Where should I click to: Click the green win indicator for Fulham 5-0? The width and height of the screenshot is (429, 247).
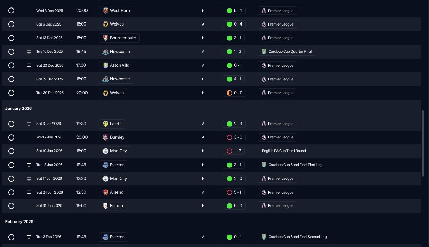(x=229, y=206)
